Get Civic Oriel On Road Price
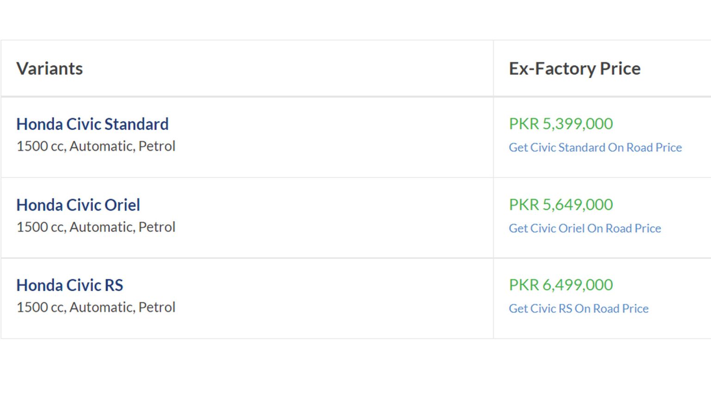 click(585, 228)
